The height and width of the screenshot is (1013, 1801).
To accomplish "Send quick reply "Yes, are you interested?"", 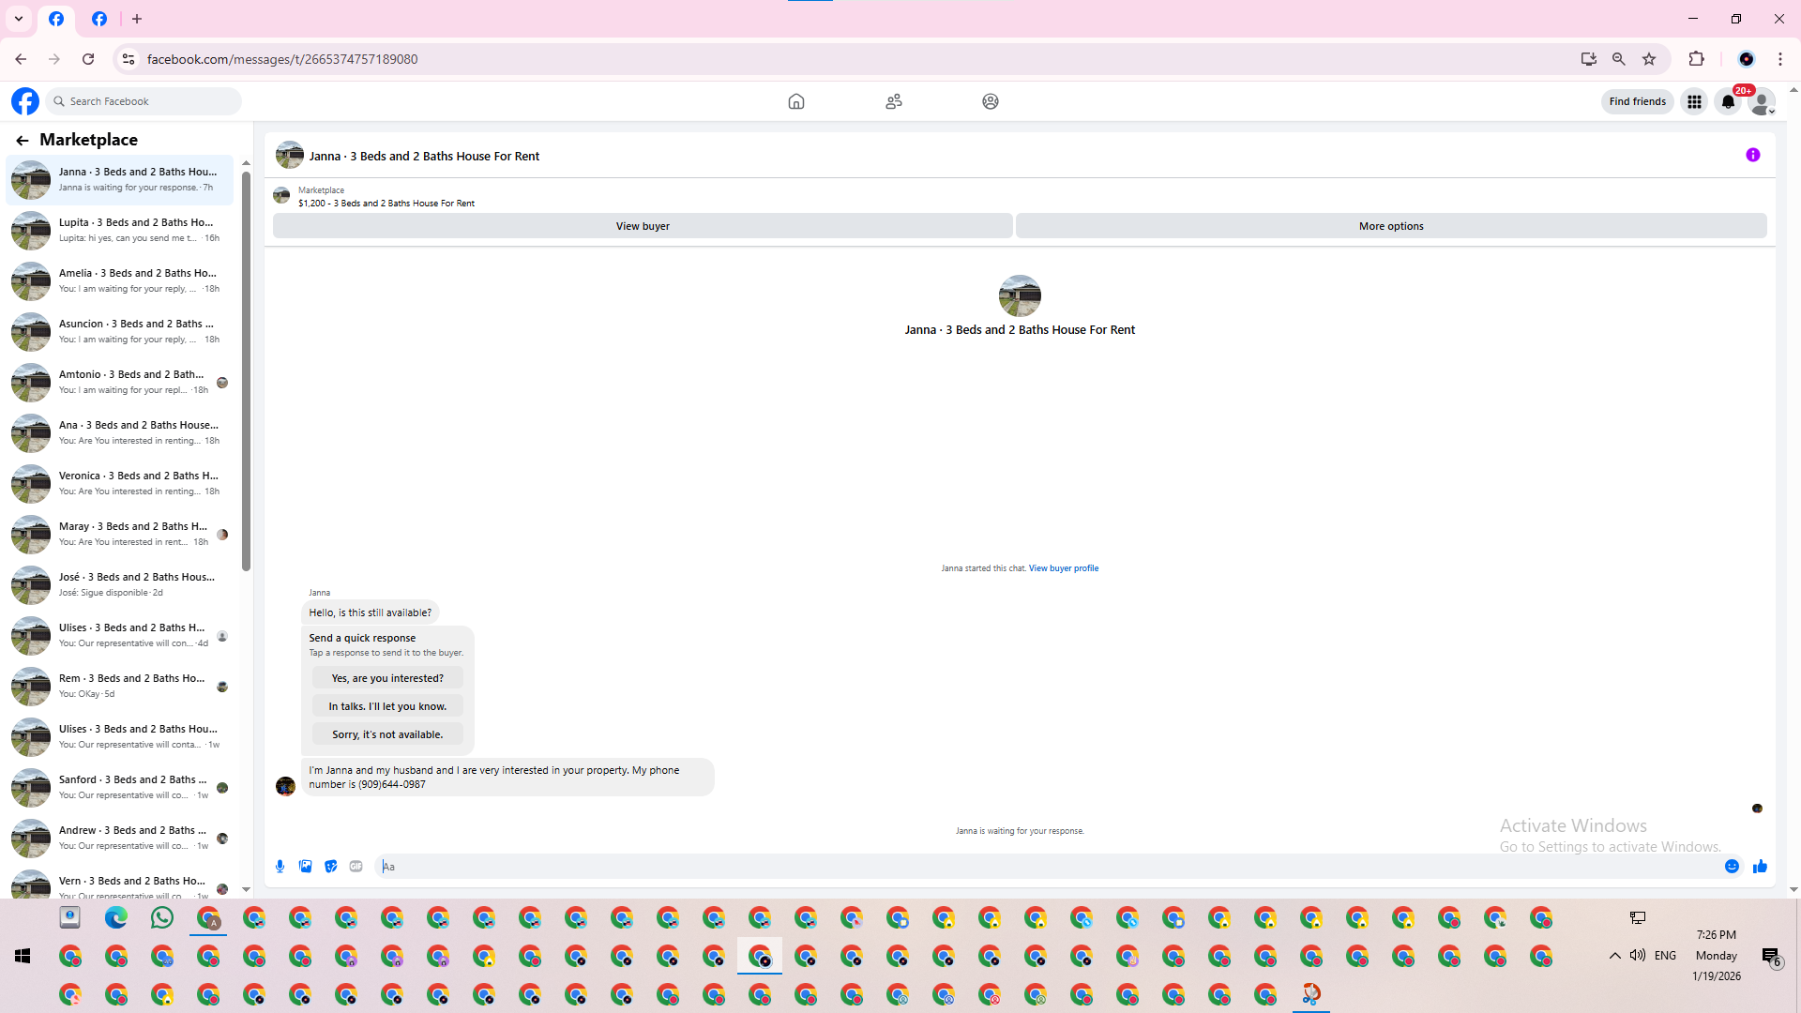I will coord(387,678).
